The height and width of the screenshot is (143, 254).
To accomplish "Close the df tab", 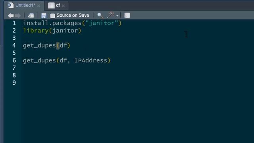I will (x=63, y=6).
